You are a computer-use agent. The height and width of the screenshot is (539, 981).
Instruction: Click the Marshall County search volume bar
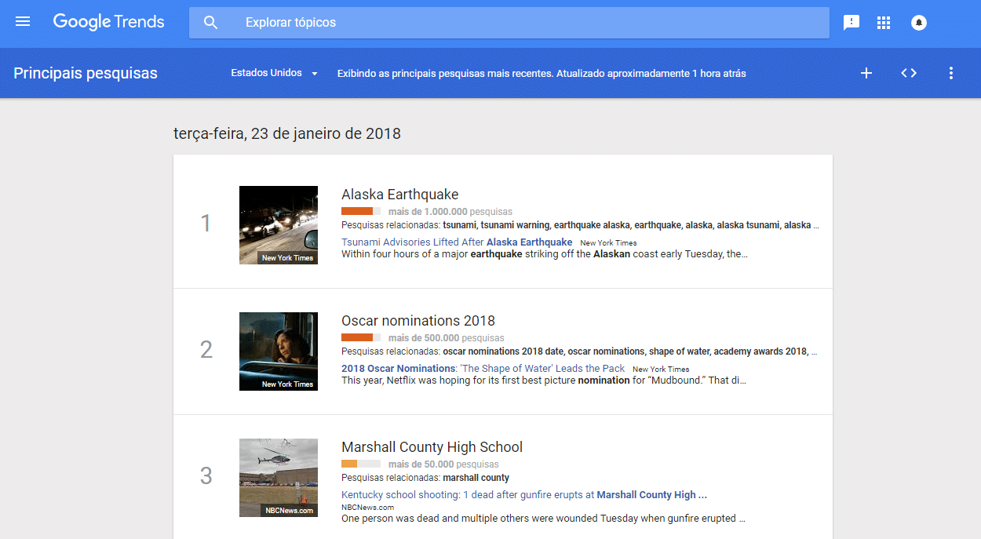361,464
